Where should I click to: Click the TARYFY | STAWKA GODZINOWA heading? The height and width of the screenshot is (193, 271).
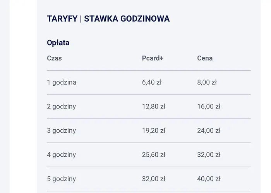tap(108, 19)
